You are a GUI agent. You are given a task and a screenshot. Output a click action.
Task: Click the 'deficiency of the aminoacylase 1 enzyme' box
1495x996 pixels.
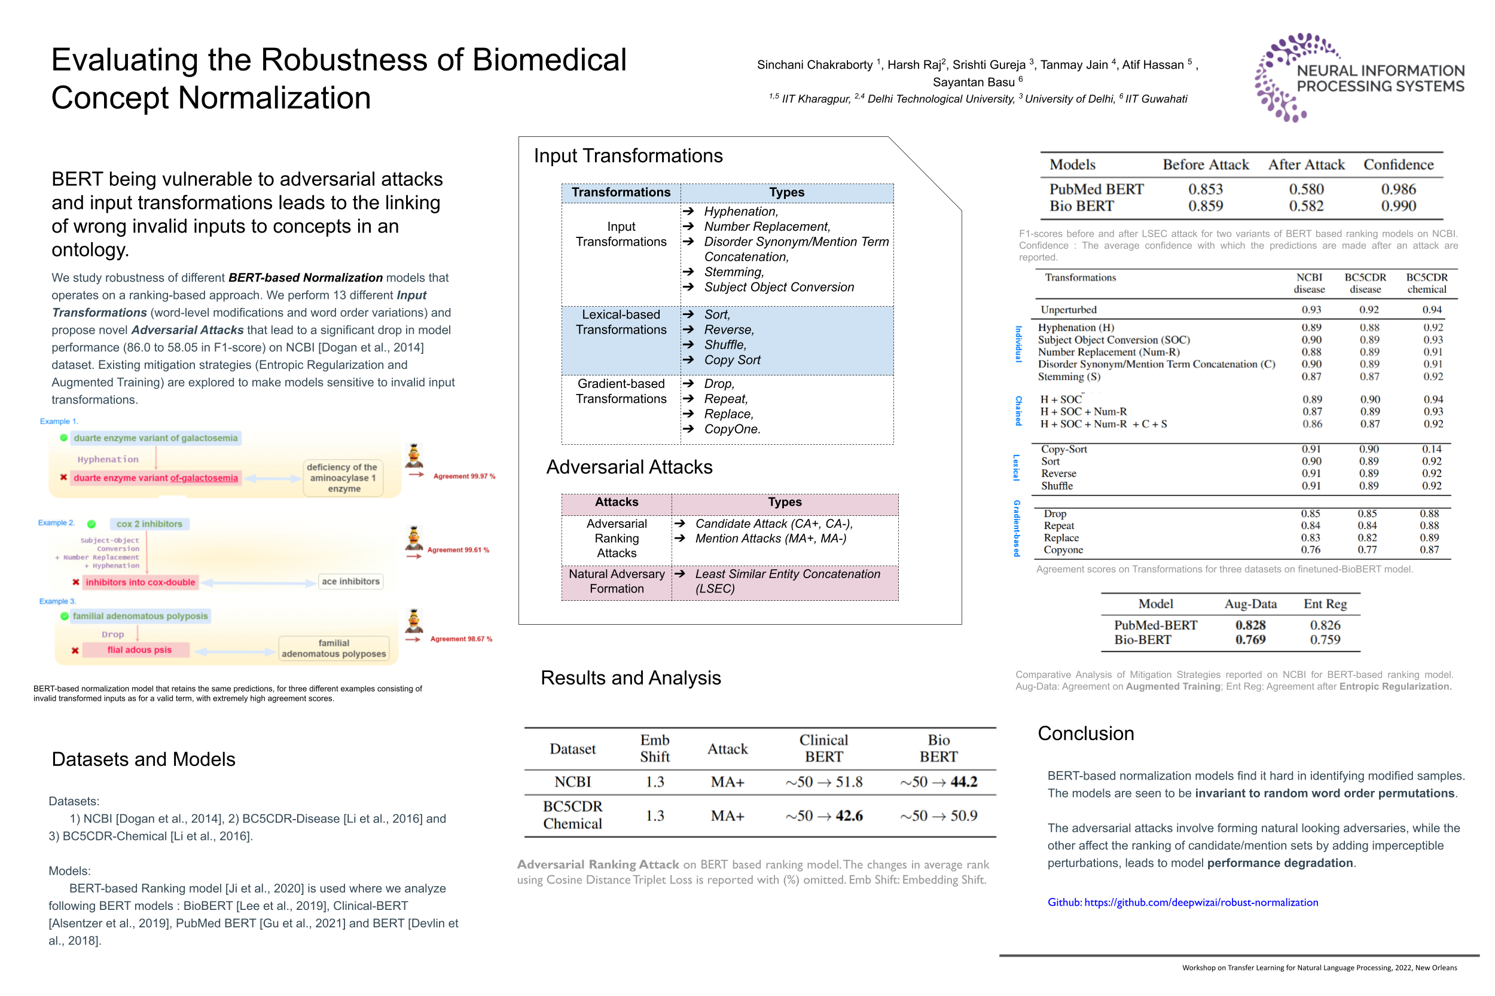[x=343, y=478]
